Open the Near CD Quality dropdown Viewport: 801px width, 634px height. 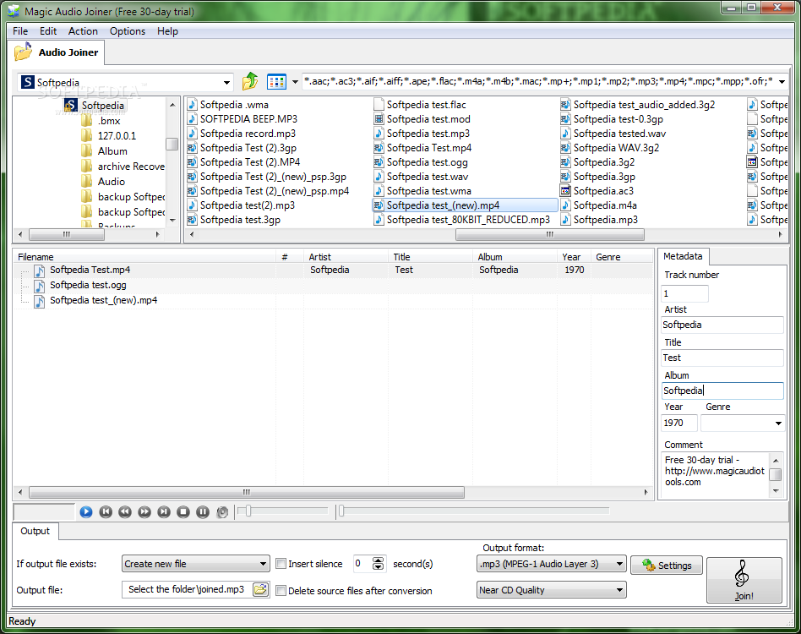tap(551, 590)
